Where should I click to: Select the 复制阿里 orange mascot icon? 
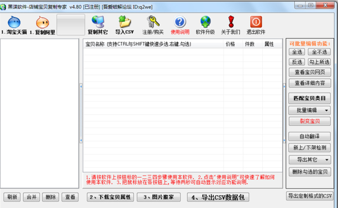pyautogui.click(x=43, y=23)
